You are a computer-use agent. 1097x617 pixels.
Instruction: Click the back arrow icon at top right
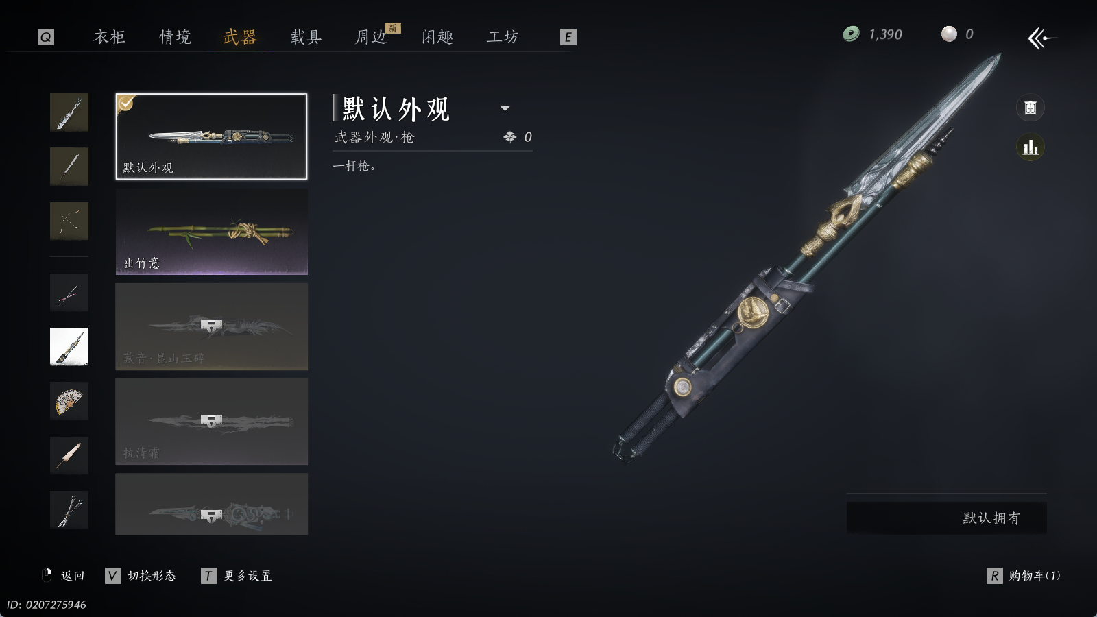1041,38
